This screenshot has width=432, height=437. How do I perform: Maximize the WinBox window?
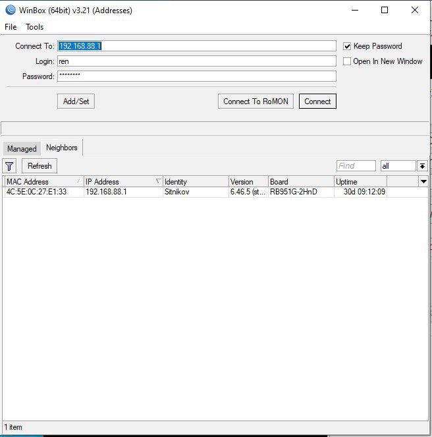(385, 11)
